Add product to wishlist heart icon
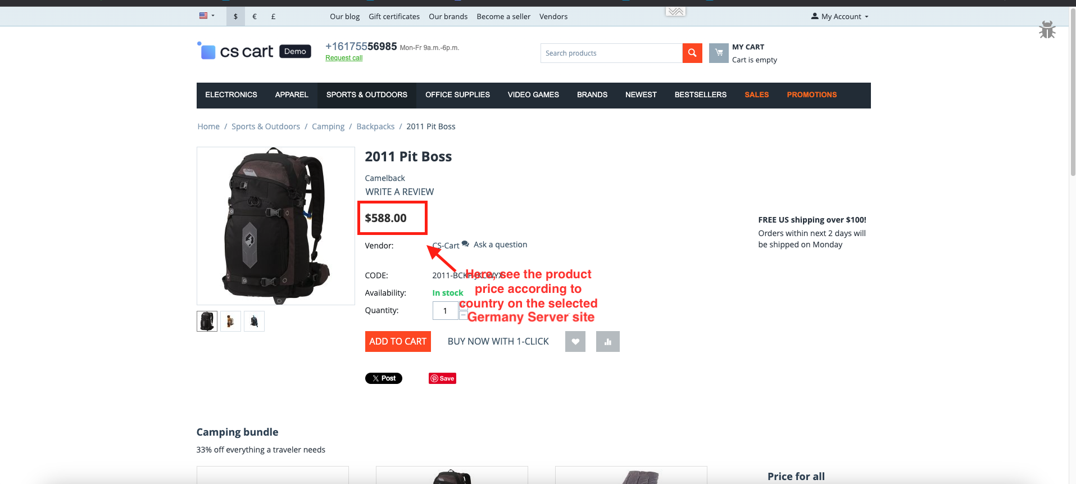 (x=575, y=341)
